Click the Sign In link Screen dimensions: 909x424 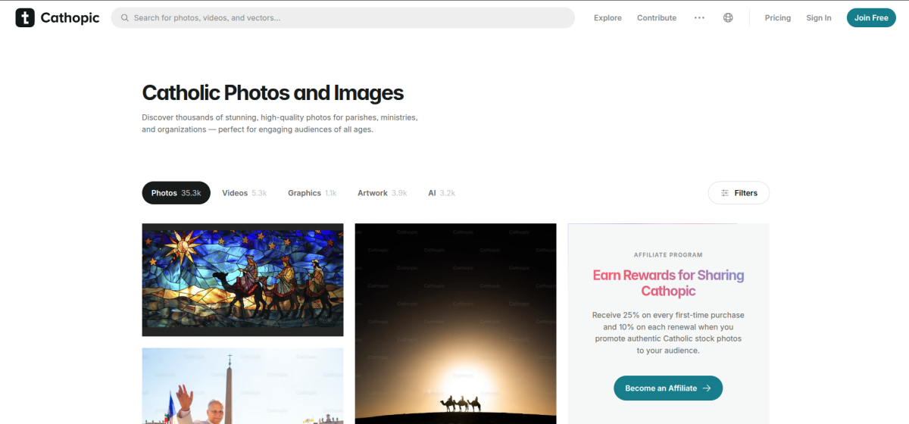point(818,18)
